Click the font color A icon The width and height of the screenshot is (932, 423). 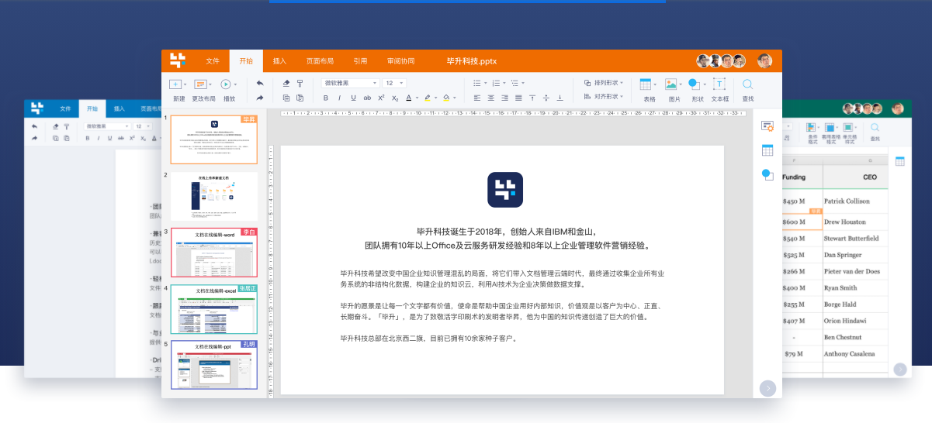pyautogui.click(x=408, y=98)
